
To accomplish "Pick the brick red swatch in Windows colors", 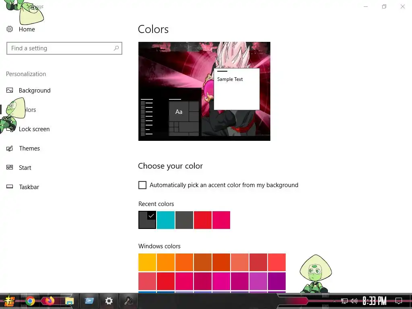I will (x=258, y=262).
